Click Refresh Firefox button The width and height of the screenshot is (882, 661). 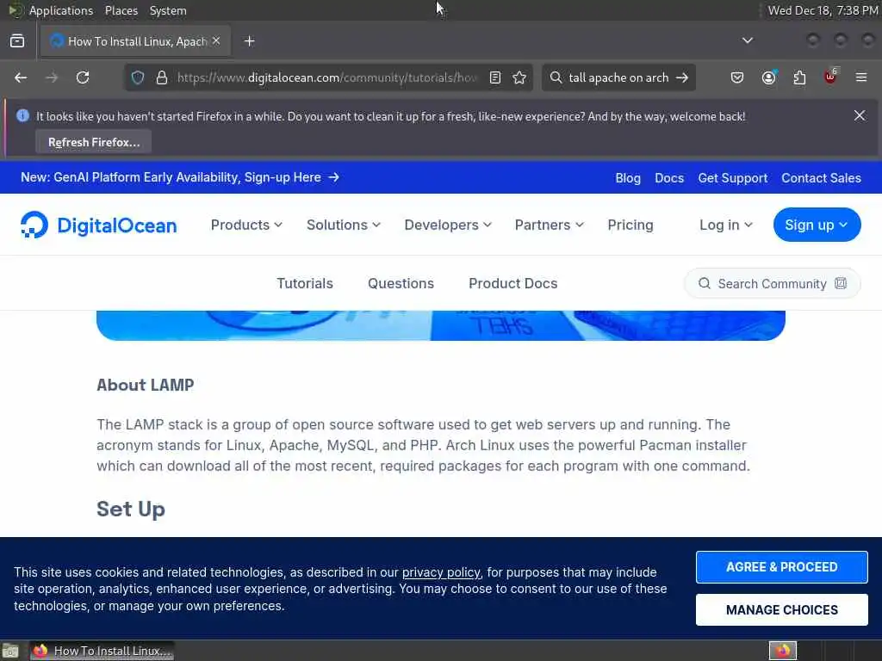(x=93, y=142)
